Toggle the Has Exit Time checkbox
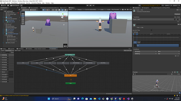The image size is (181, 101). [x=151, y=30]
